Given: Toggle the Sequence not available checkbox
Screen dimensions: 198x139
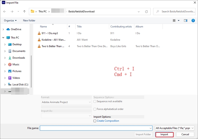Looking at the screenshot, I should (95, 101).
